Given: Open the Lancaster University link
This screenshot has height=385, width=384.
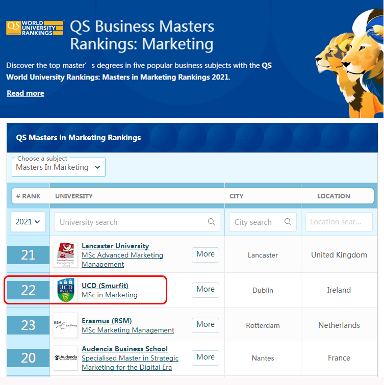Looking at the screenshot, I should [115, 246].
